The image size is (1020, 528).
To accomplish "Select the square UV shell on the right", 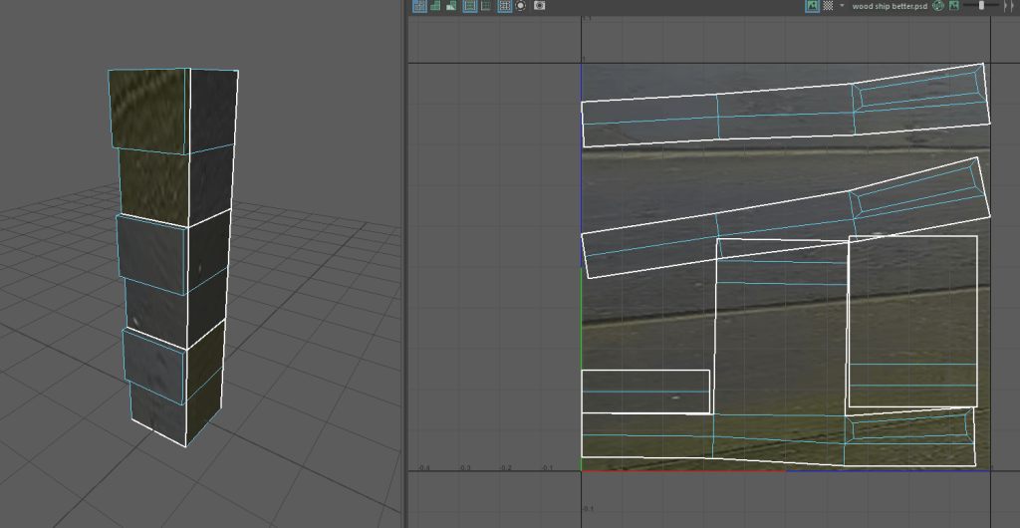I will (911, 321).
